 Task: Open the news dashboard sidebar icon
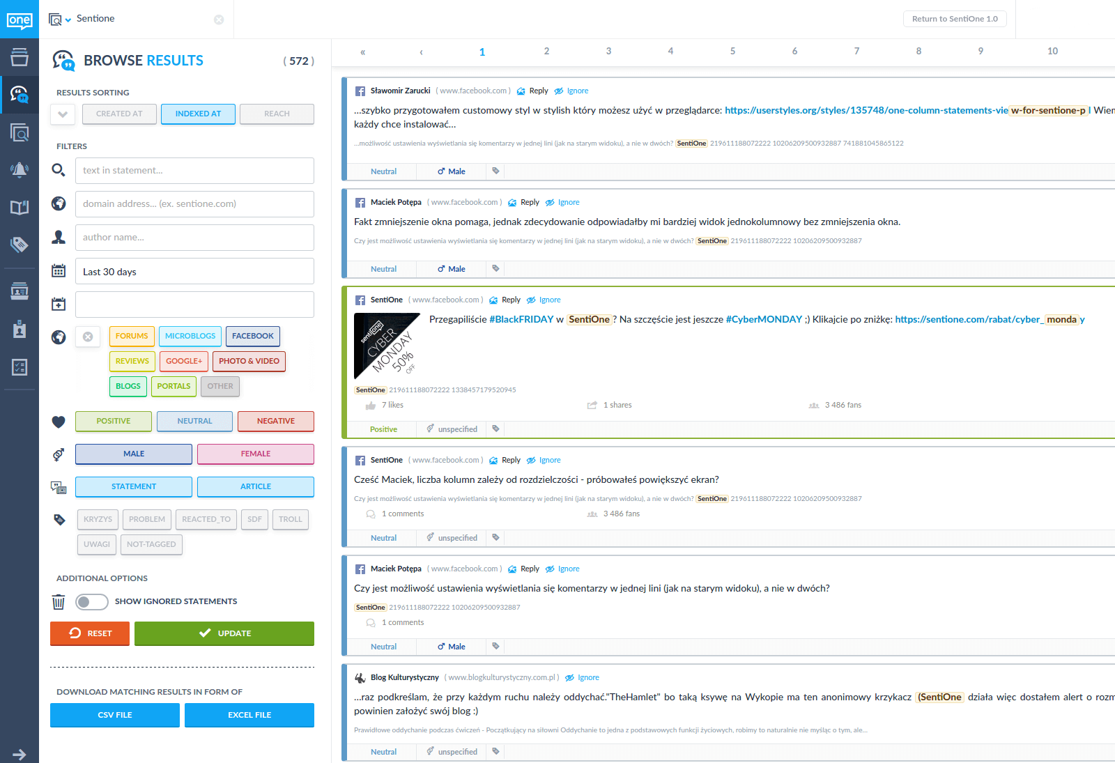point(20,291)
